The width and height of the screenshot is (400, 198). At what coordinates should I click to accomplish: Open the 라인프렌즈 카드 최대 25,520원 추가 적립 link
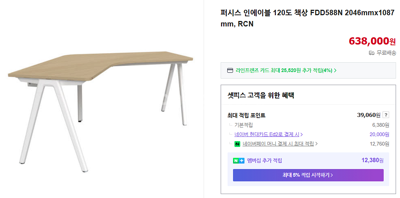[x=284, y=71]
